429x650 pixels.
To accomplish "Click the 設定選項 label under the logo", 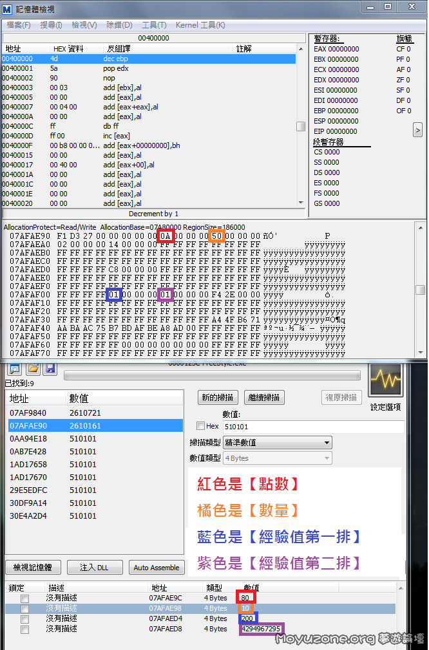I will pyautogui.click(x=385, y=407).
